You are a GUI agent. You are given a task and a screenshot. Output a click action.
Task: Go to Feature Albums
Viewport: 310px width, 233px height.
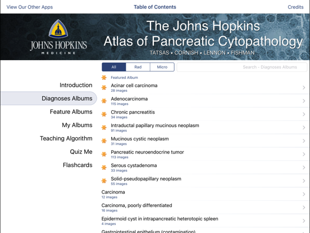pos(71,112)
